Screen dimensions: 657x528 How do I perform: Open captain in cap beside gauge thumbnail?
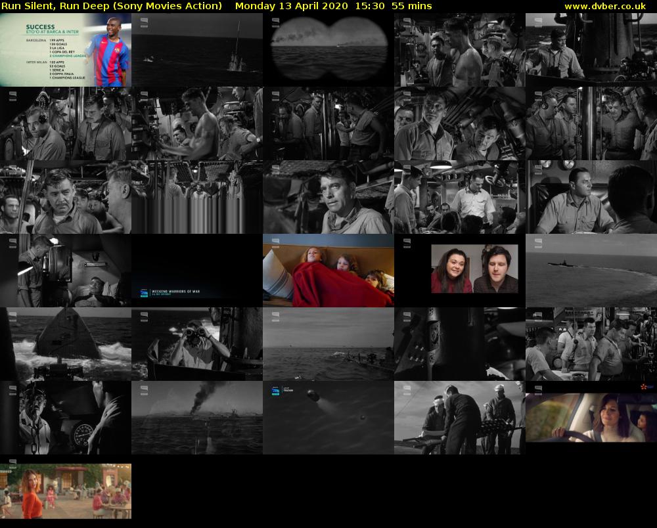[66, 418]
